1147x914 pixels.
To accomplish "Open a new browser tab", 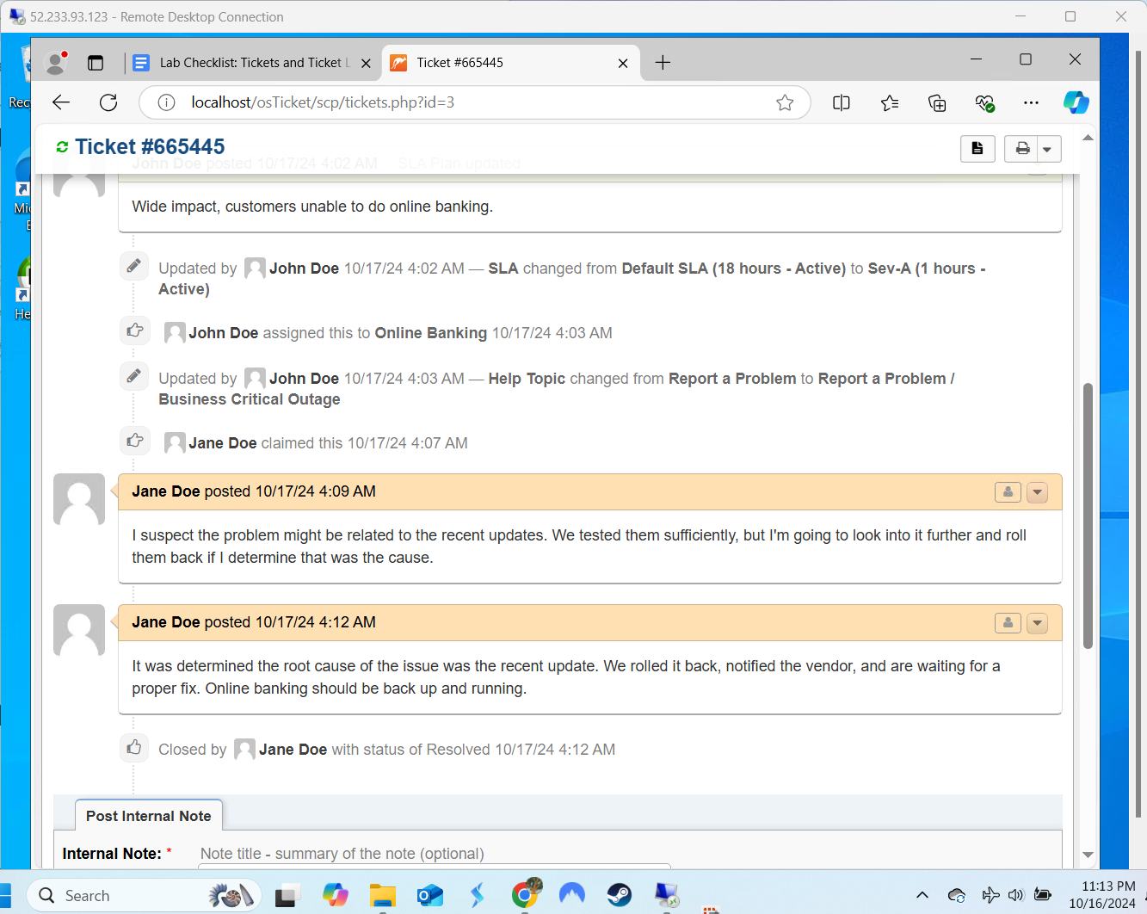I will (x=663, y=63).
